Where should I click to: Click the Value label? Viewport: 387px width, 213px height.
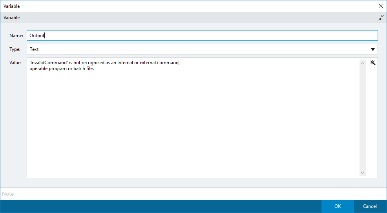(15, 63)
